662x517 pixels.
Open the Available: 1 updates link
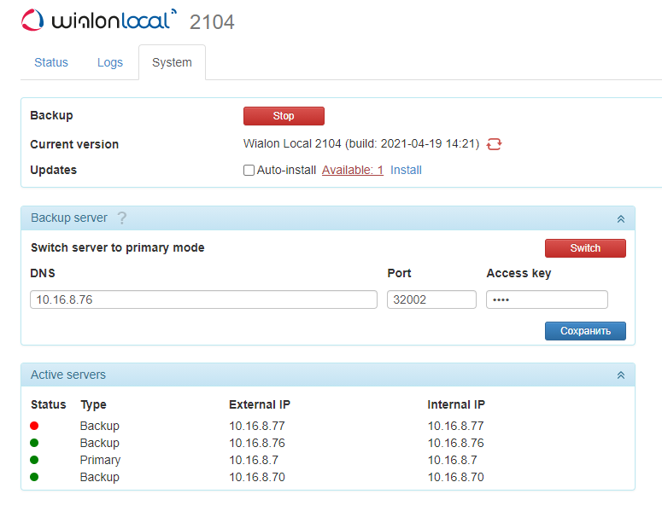pyautogui.click(x=352, y=170)
